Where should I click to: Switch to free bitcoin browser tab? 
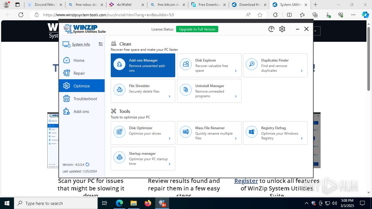click(167, 5)
